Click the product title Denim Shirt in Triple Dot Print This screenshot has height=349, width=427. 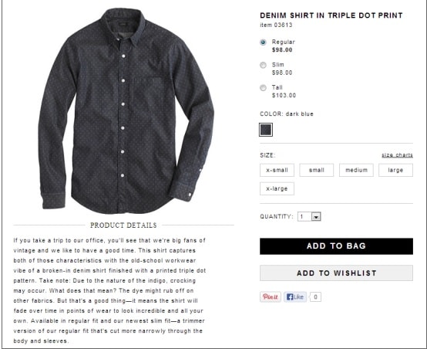point(331,15)
